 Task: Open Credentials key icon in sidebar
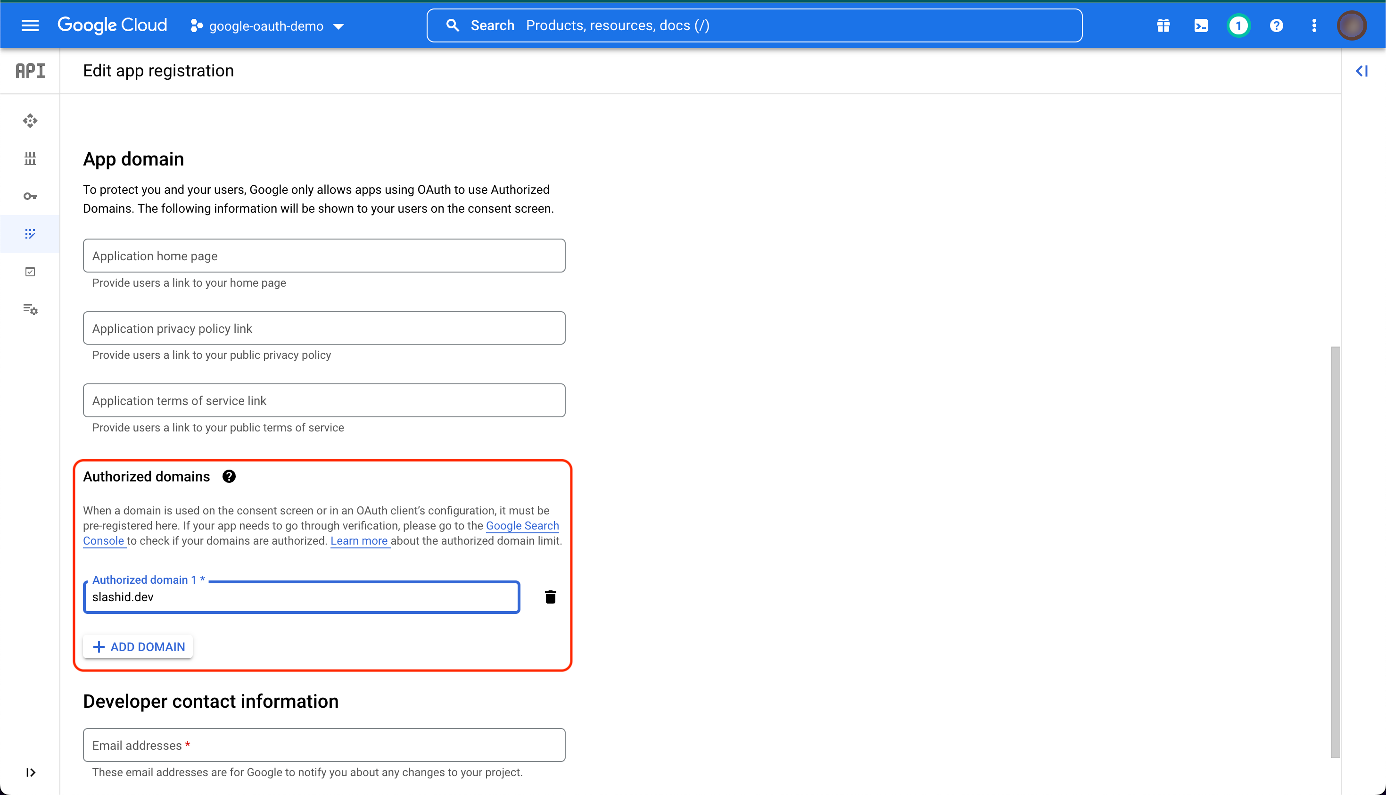point(30,196)
